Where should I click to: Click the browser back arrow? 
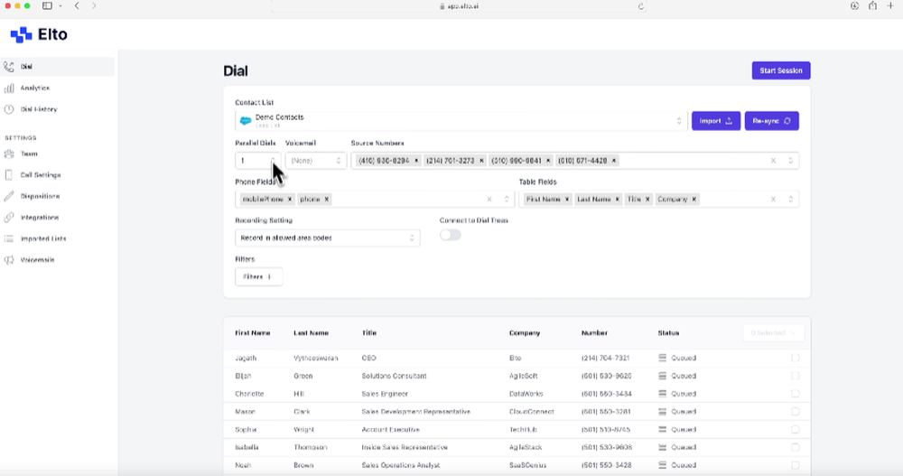click(x=77, y=5)
